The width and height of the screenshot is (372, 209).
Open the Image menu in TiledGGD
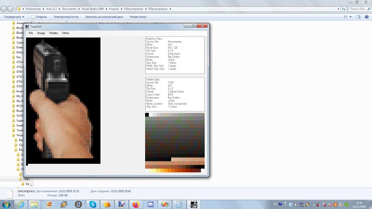41,33
